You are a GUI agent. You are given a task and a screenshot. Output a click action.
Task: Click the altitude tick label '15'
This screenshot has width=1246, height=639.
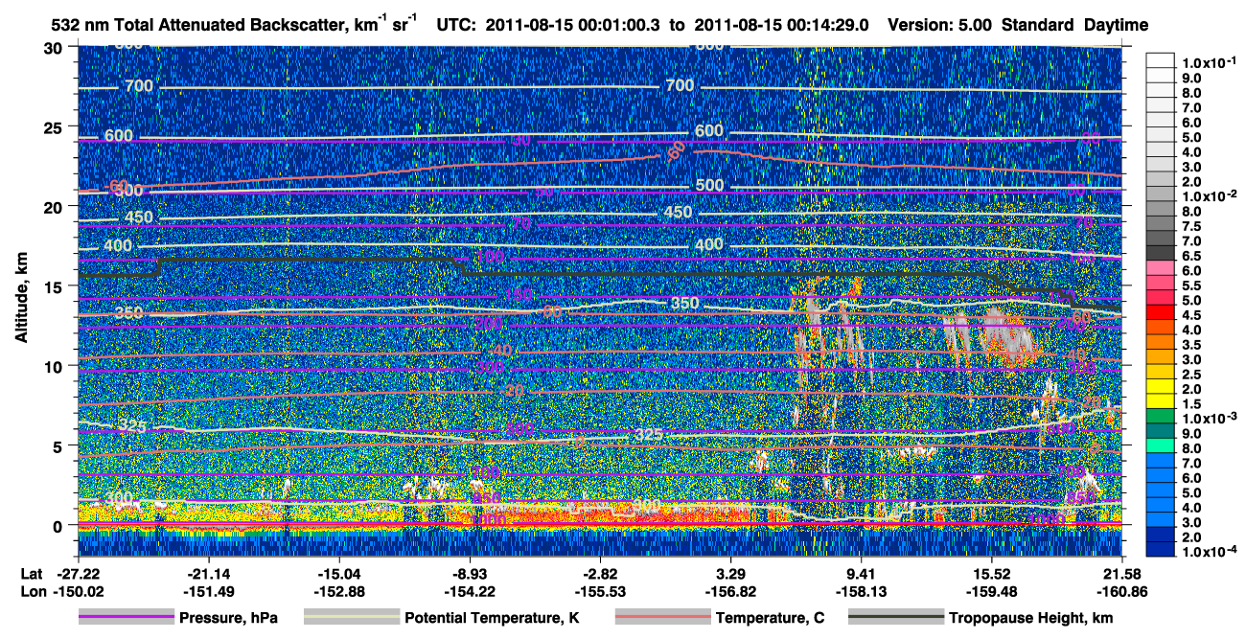(x=57, y=285)
